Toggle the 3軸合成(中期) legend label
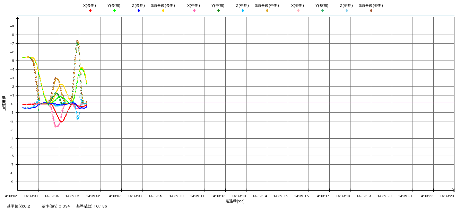468x211 pixels. (267, 6)
